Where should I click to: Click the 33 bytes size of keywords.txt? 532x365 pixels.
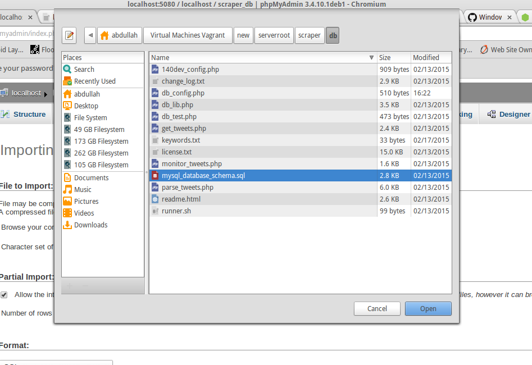pos(393,140)
